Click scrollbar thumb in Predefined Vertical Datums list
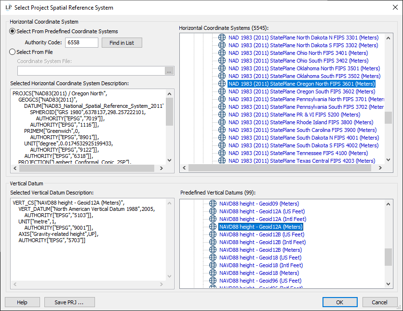Screen dimensions: 403x311 coord(389,257)
